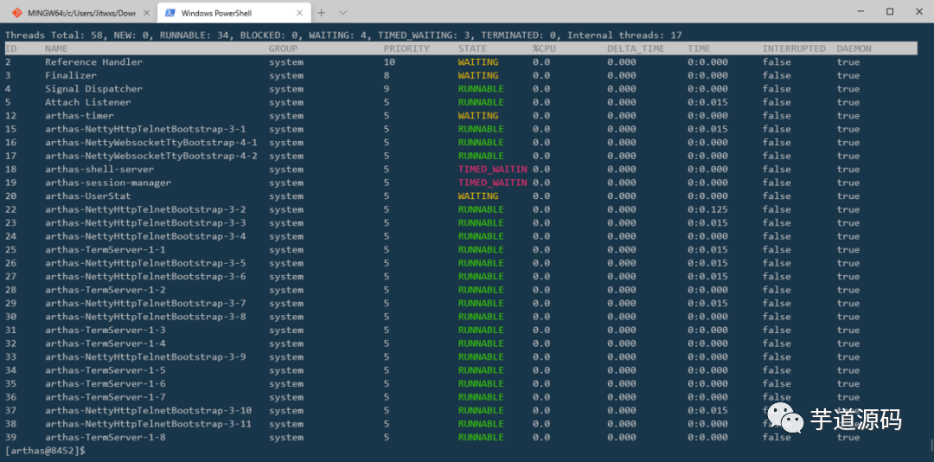Select the arthas-session-manager thread name

(x=108, y=183)
